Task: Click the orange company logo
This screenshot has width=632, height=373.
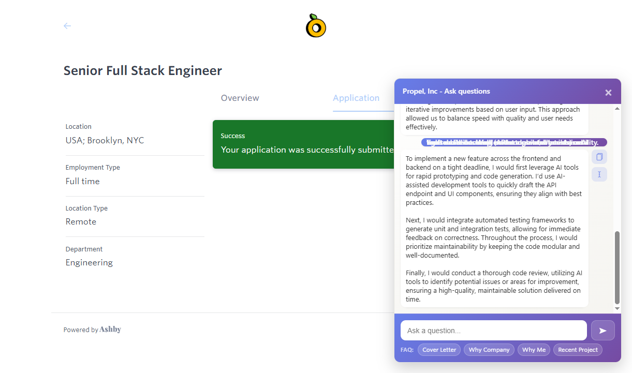Action: (x=316, y=26)
